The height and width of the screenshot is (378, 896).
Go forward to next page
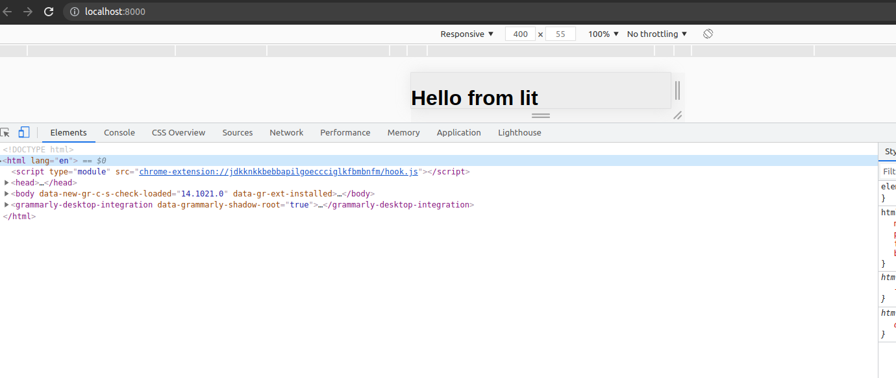click(28, 12)
